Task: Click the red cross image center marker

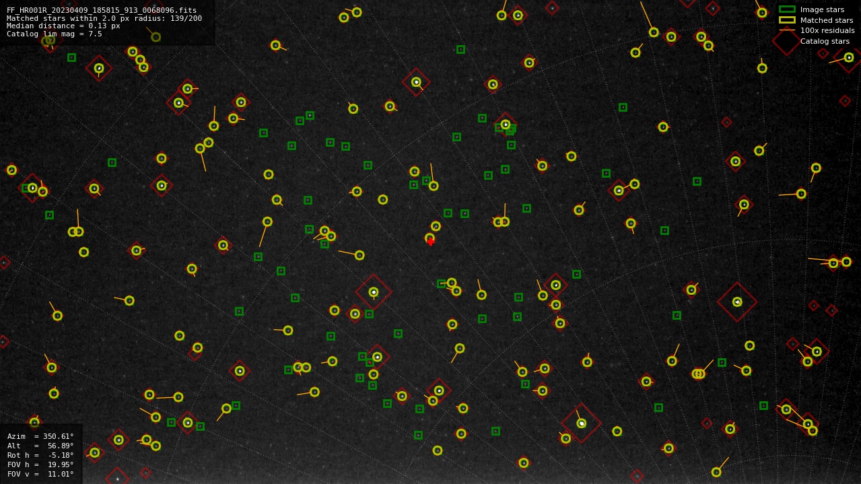Action: tap(430, 242)
